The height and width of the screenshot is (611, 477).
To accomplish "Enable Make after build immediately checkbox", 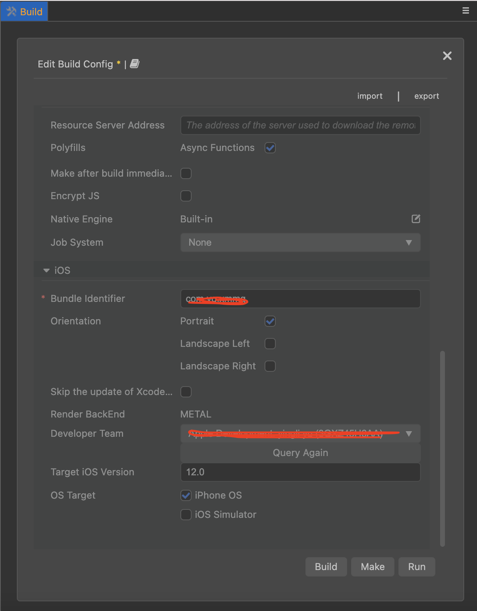I will click(186, 173).
